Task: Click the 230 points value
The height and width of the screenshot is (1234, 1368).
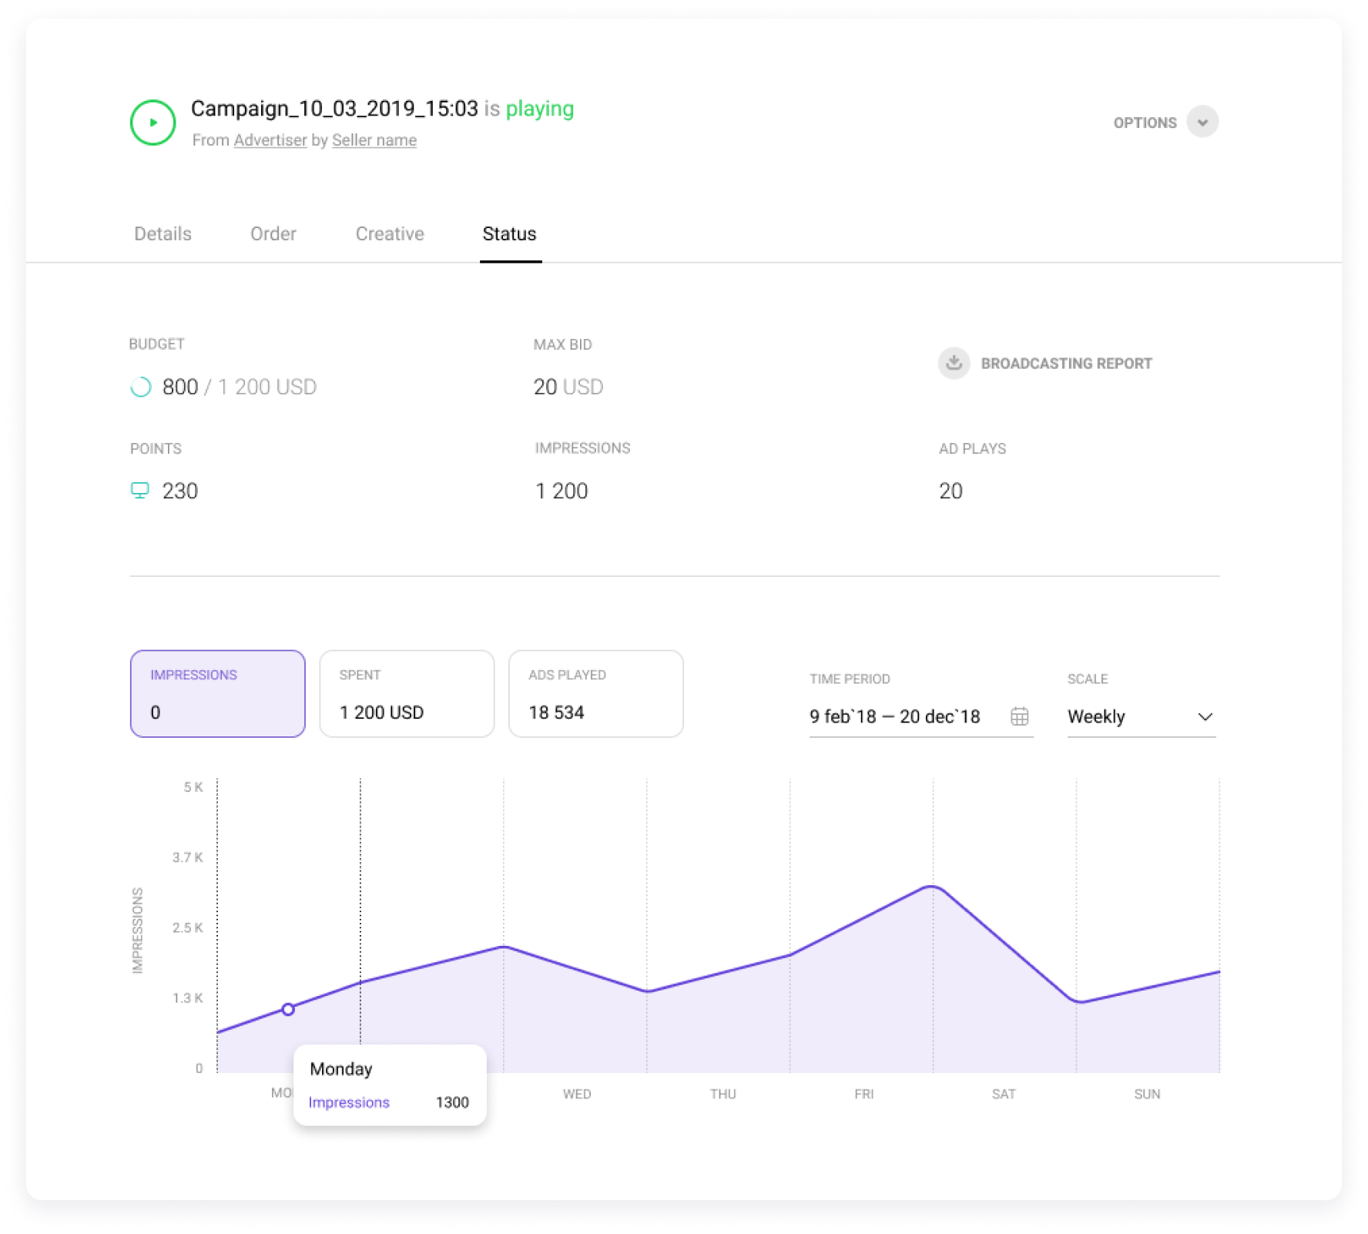Action: coord(180,491)
